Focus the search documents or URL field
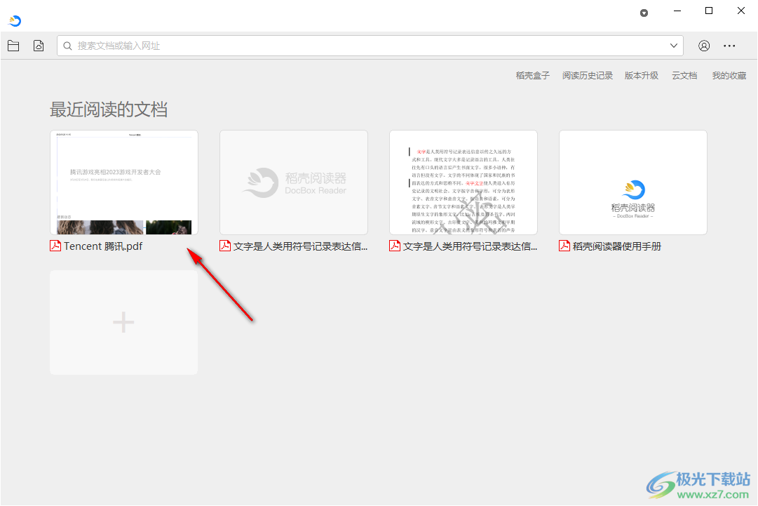 click(x=370, y=46)
